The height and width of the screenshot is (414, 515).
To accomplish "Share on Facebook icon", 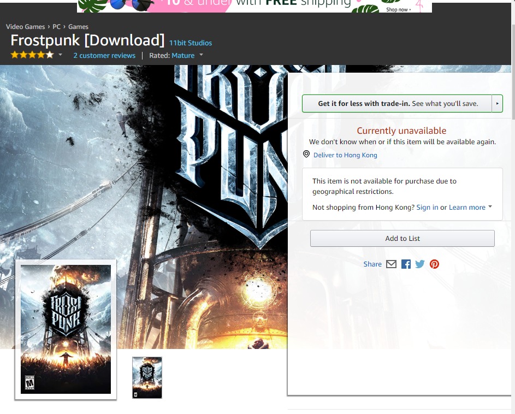I will [406, 264].
